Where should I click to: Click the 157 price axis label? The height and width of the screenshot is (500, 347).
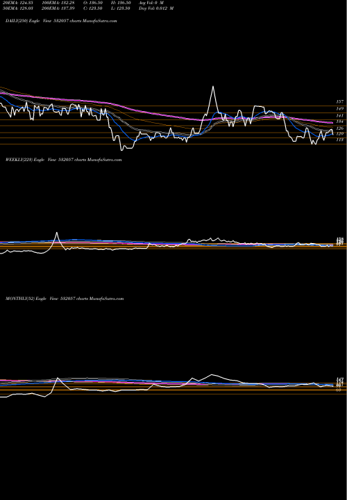[x=340, y=101]
